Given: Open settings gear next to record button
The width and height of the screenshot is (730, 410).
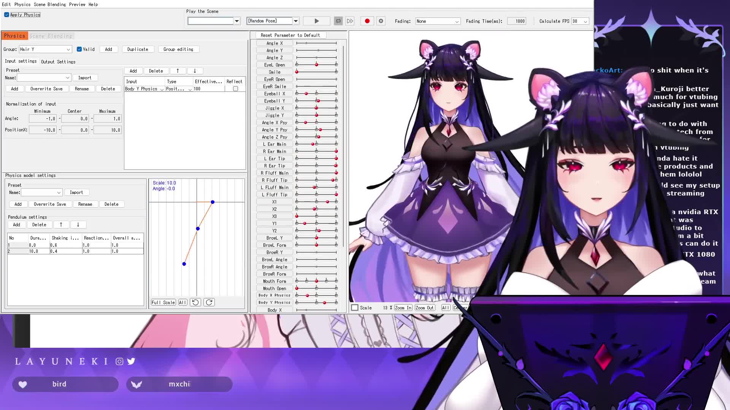Looking at the screenshot, I should [x=381, y=21].
